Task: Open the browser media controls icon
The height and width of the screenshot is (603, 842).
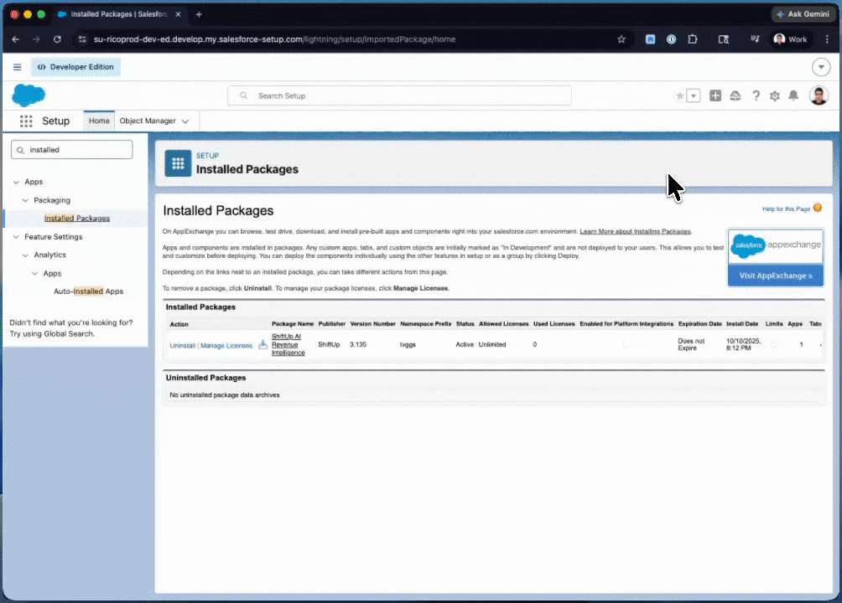Action: (x=755, y=39)
